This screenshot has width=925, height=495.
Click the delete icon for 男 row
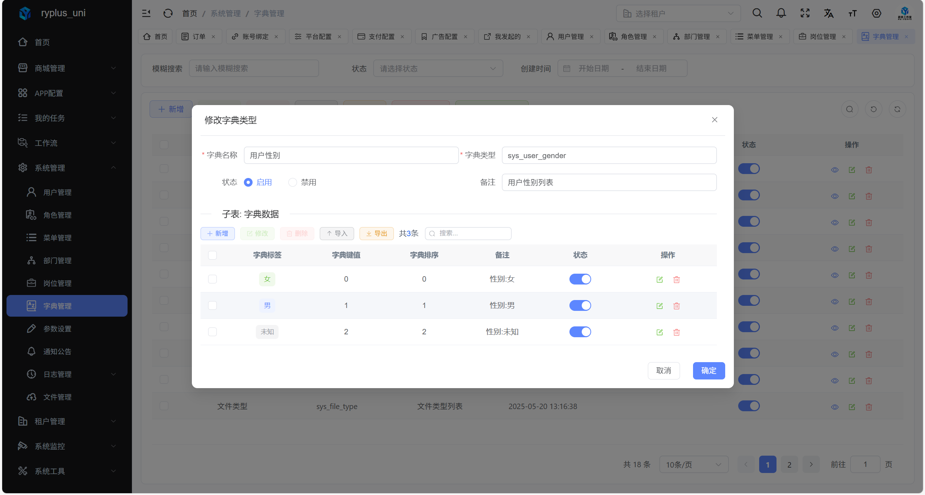(676, 306)
